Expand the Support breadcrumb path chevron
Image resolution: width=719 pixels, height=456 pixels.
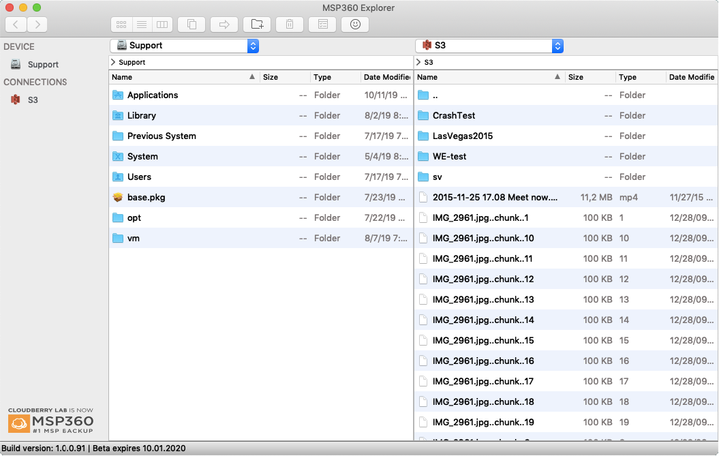coord(113,62)
